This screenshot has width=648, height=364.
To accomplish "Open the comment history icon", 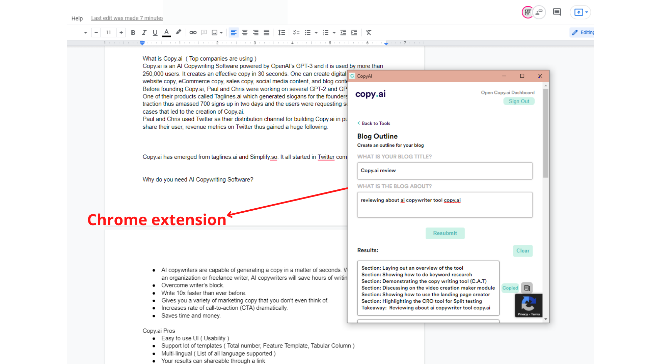I will (x=557, y=12).
